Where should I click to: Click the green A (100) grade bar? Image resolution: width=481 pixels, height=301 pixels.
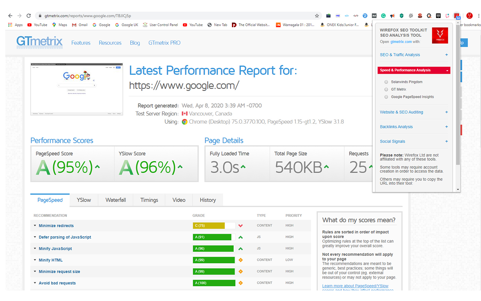(214, 283)
